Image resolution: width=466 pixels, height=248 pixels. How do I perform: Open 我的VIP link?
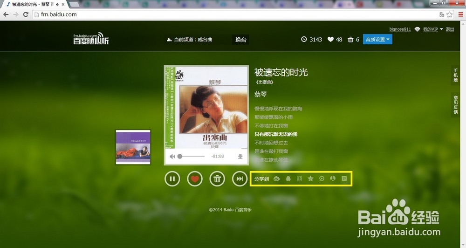pyautogui.click(x=430, y=29)
